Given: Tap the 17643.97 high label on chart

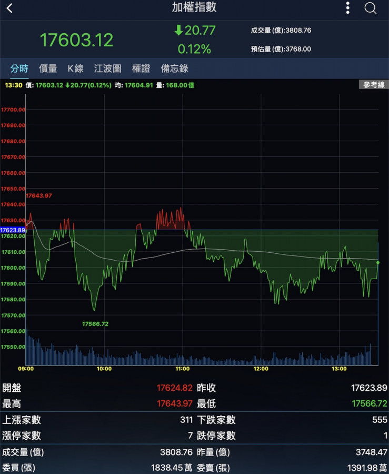Looking at the screenshot, I should (38, 195).
